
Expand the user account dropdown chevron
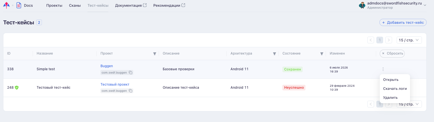tap(425, 5)
